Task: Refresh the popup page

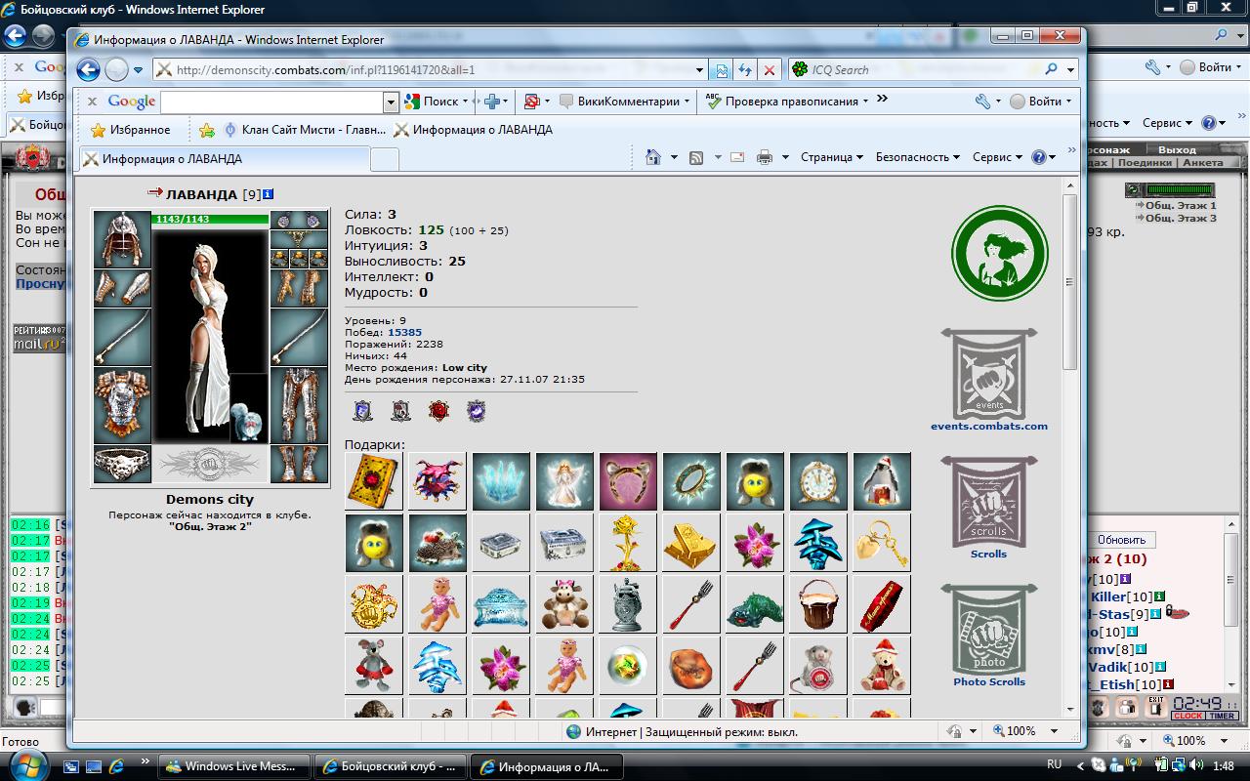Action: (745, 70)
